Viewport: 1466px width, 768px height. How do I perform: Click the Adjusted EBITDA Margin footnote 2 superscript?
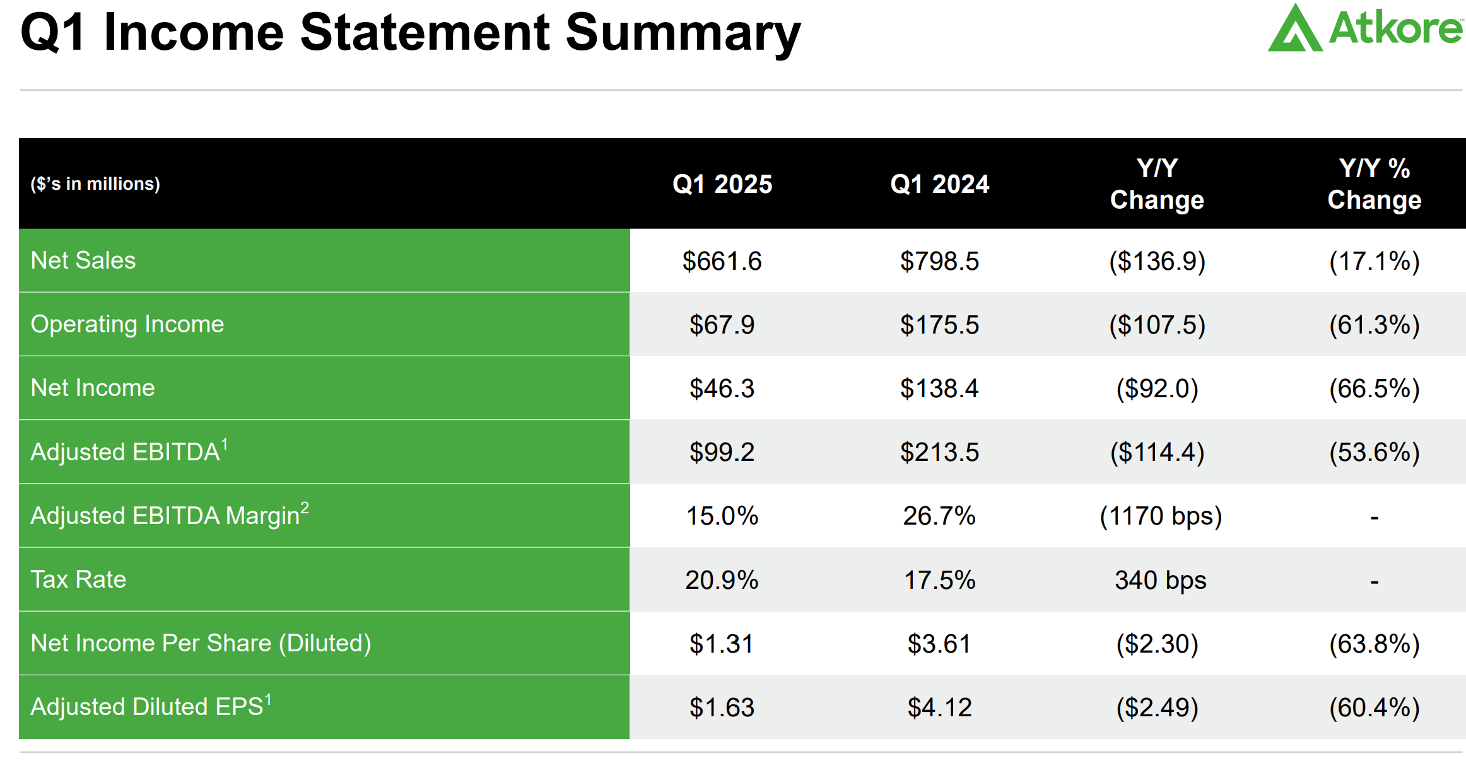tap(305, 508)
